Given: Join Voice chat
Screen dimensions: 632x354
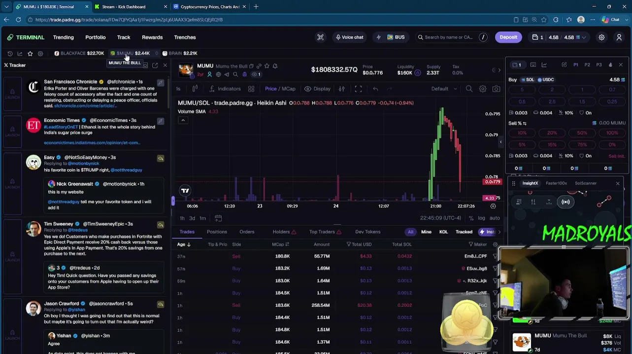Looking at the screenshot, I should 349,37.
